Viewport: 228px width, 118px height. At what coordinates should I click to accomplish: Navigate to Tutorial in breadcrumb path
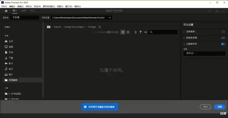tap(57, 27)
